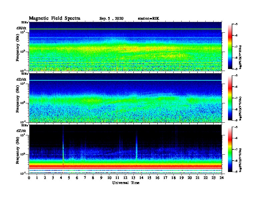Click the dH/dt panel color bar
Image resolution: width=264 pixels, height=204 pixels.
tap(230, 46)
